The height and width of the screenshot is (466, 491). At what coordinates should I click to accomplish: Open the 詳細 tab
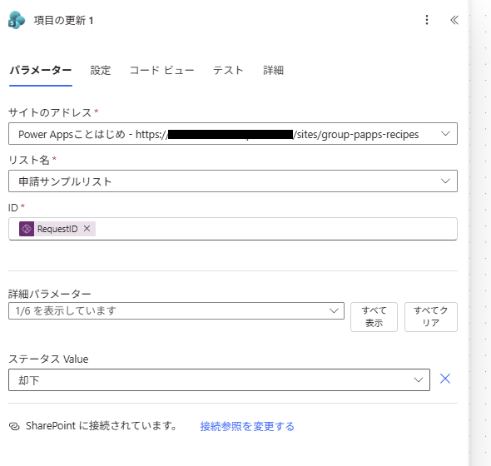coord(273,70)
